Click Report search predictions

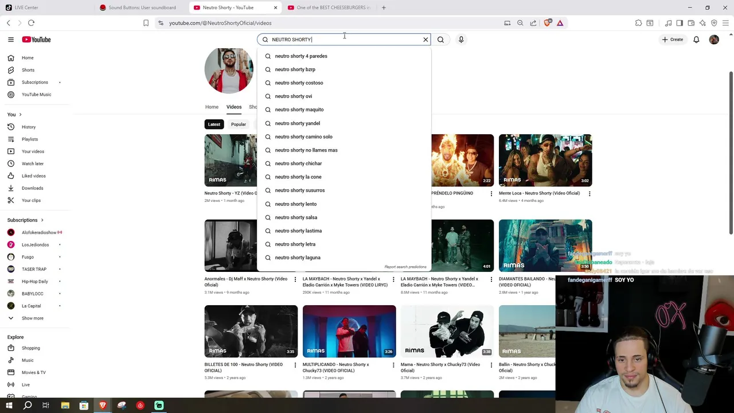click(x=405, y=267)
